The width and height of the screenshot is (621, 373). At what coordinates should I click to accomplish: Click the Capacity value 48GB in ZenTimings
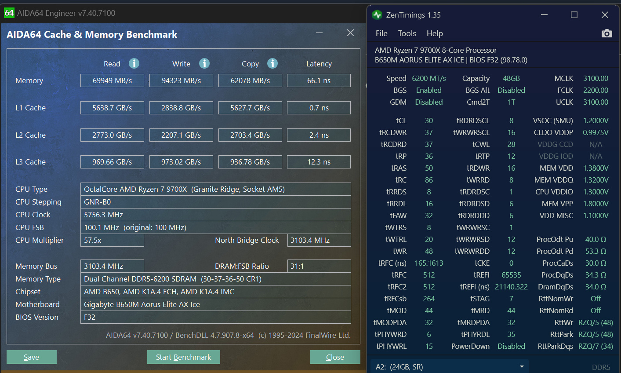pos(511,78)
